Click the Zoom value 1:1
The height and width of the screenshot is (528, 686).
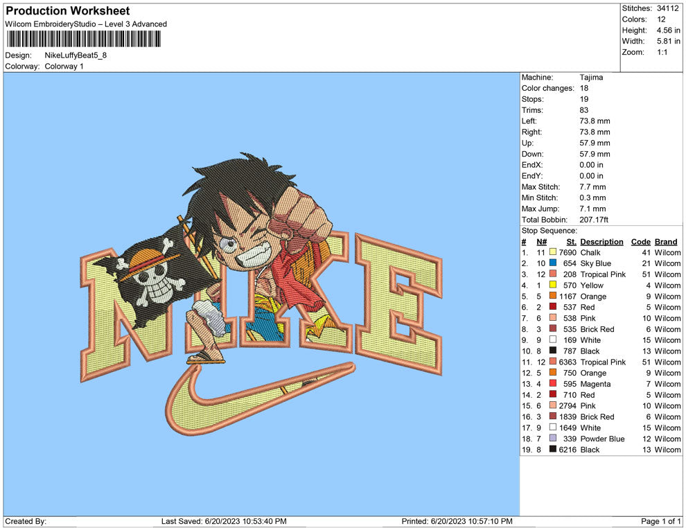tap(662, 52)
